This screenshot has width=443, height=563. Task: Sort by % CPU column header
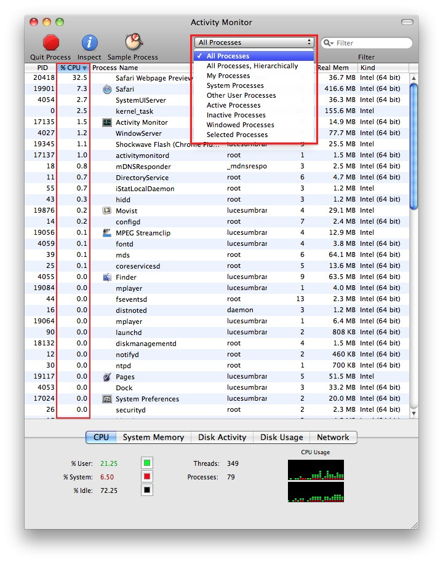73,68
